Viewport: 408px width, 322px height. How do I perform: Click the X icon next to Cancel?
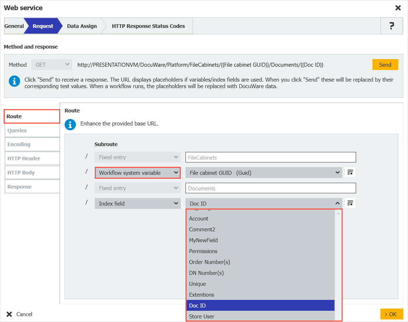9,314
